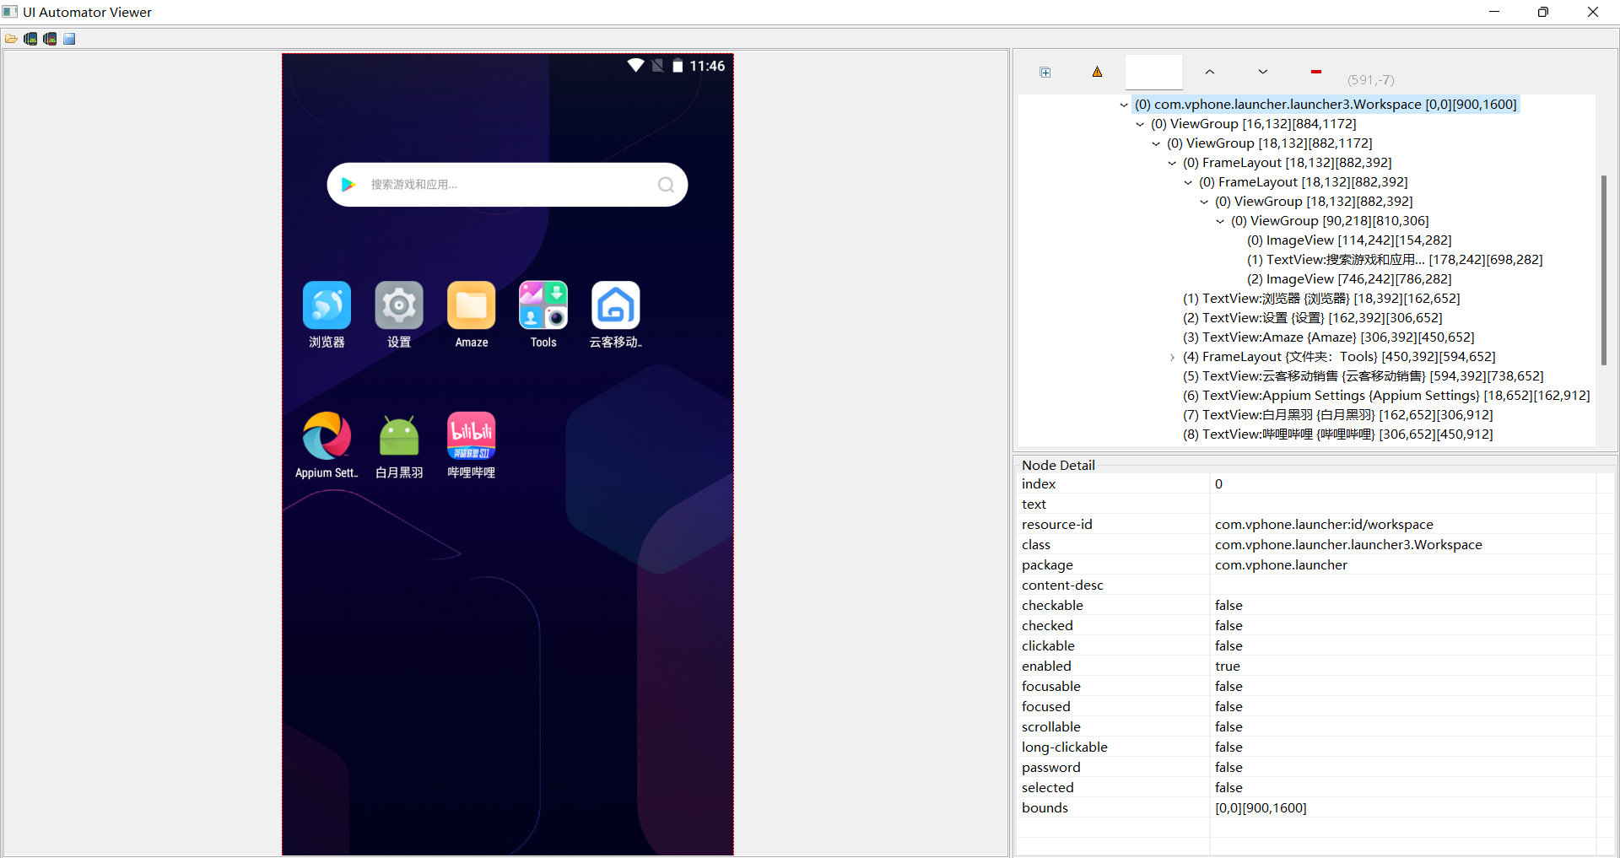1620x858 pixels.
Task: Go to next search result arrow
Action: click(x=1262, y=72)
